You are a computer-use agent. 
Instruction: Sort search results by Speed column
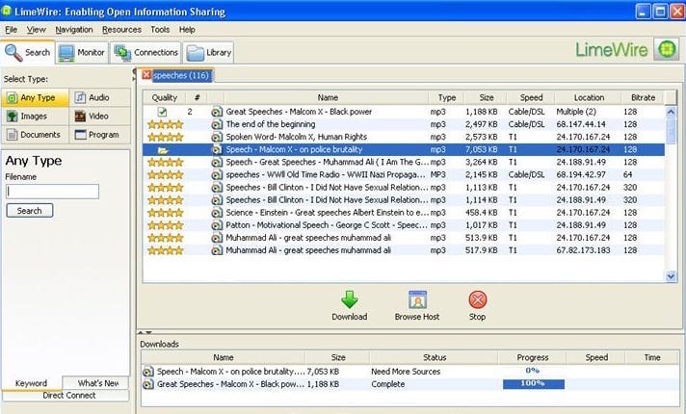pyautogui.click(x=531, y=98)
